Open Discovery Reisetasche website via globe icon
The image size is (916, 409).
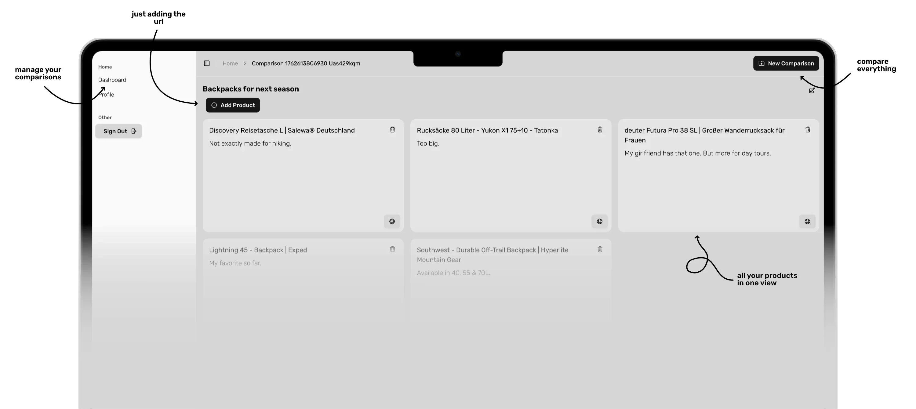(x=392, y=221)
